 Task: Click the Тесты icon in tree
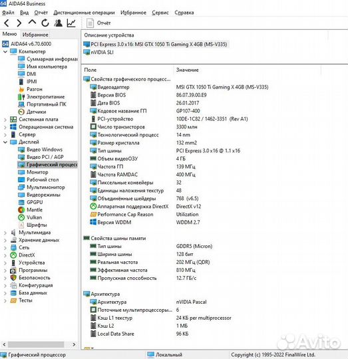(x=13, y=300)
